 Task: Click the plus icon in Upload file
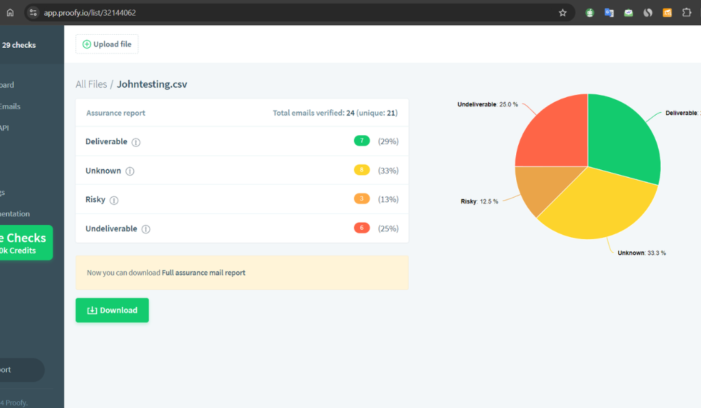pyautogui.click(x=87, y=44)
